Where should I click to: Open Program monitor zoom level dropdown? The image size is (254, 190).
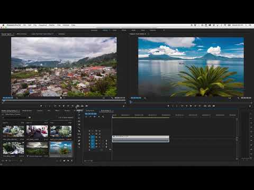click(145, 98)
